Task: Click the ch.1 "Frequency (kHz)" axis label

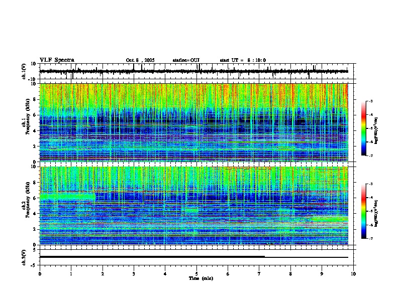Action: click(28, 116)
